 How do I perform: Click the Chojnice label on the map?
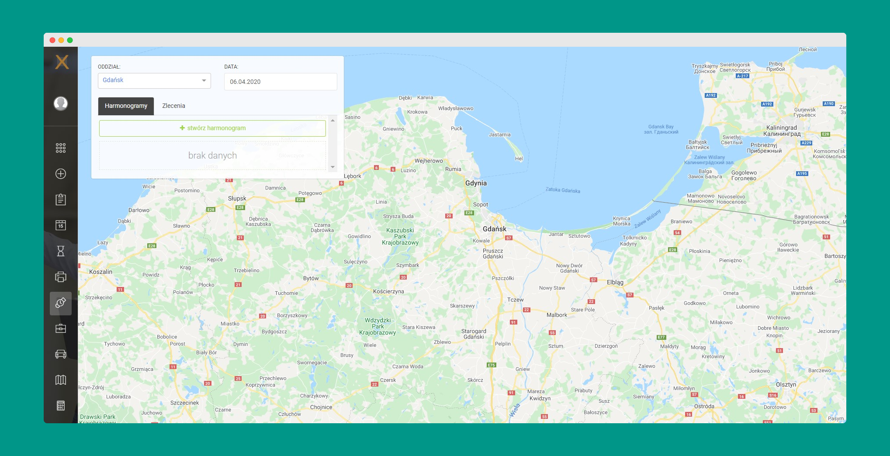point(321,408)
